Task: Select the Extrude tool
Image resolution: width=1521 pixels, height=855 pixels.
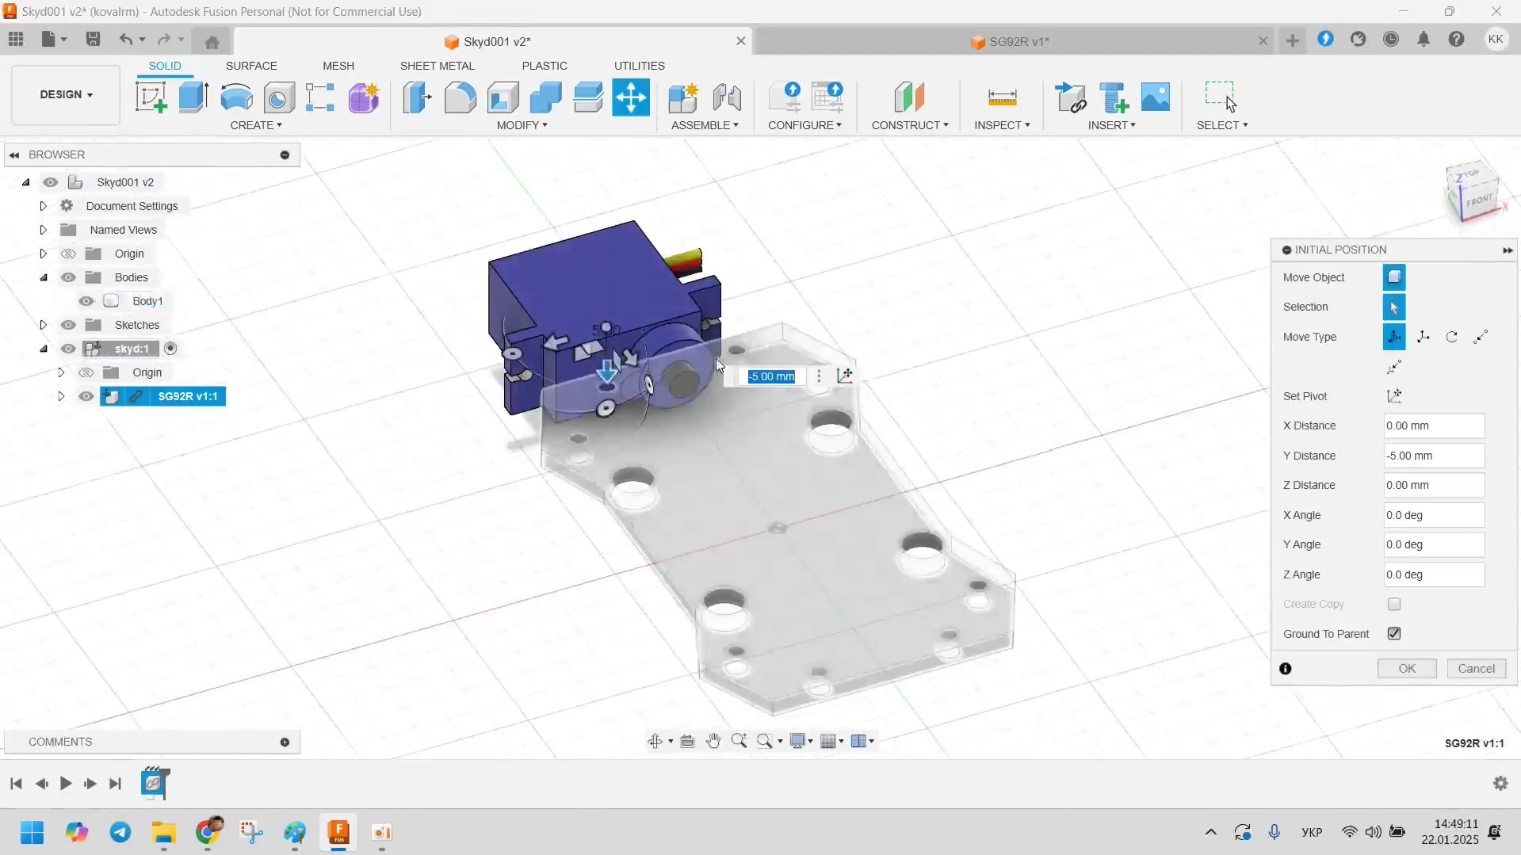Action: [193, 97]
